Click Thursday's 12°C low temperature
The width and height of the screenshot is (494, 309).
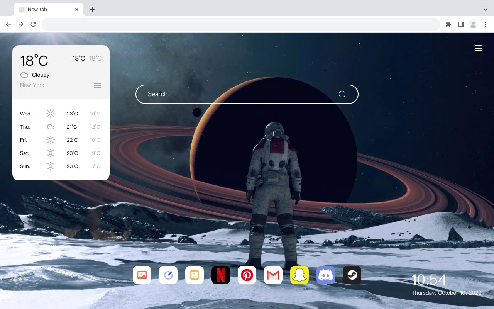(95, 127)
